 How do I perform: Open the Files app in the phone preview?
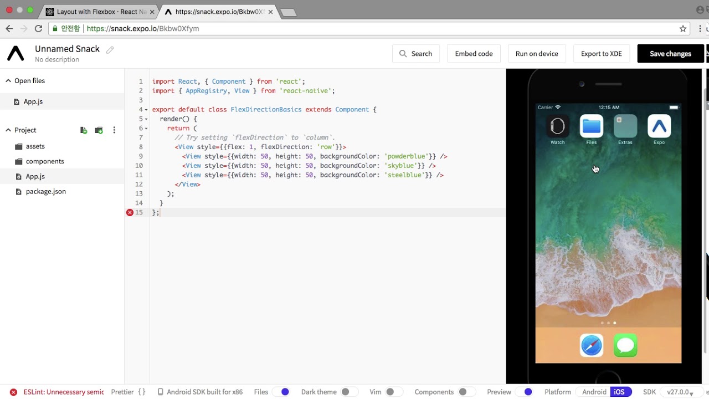tap(591, 126)
